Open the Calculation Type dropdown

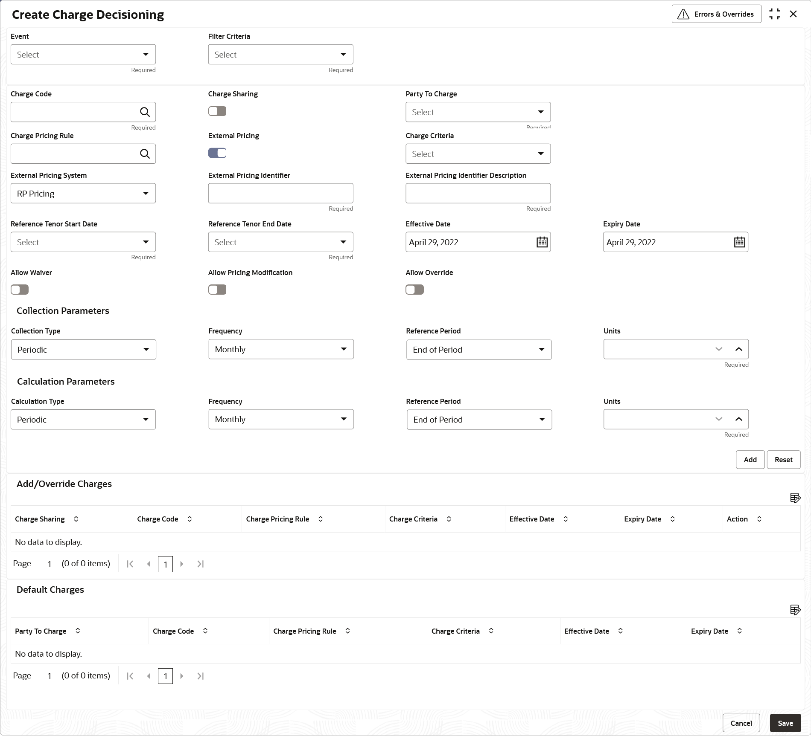click(x=83, y=420)
